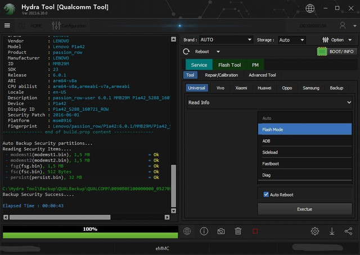Click the red stop square icon
Viewport: 360px width, 255px height.
point(255,231)
